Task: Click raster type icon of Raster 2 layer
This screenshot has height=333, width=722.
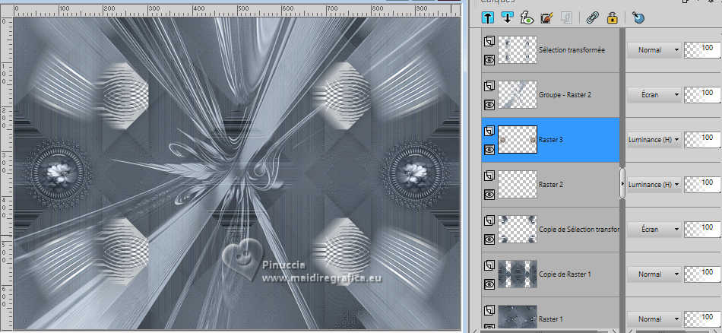Action: [489, 176]
